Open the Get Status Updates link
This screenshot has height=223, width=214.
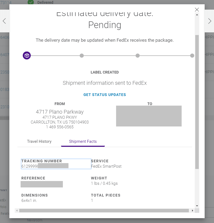pyautogui.click(x=105, y=95)
